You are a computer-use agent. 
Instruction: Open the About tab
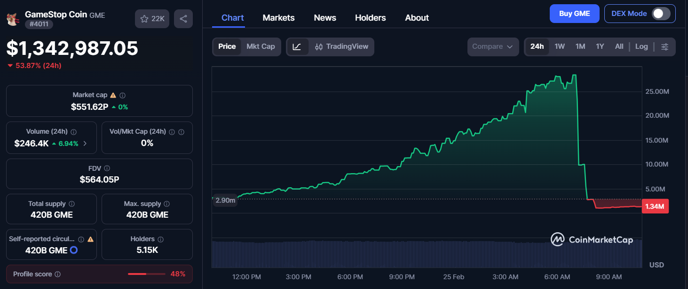[x=417, y=18]
